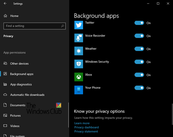The image size is (173, 137).
Task: Click the Windows Security shield icon
Action: (x=79, y=64)
